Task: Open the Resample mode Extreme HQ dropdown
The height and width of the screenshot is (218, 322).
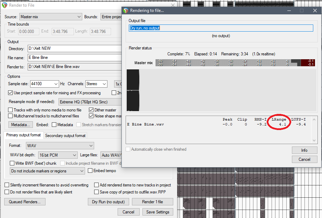Action: 90,102
